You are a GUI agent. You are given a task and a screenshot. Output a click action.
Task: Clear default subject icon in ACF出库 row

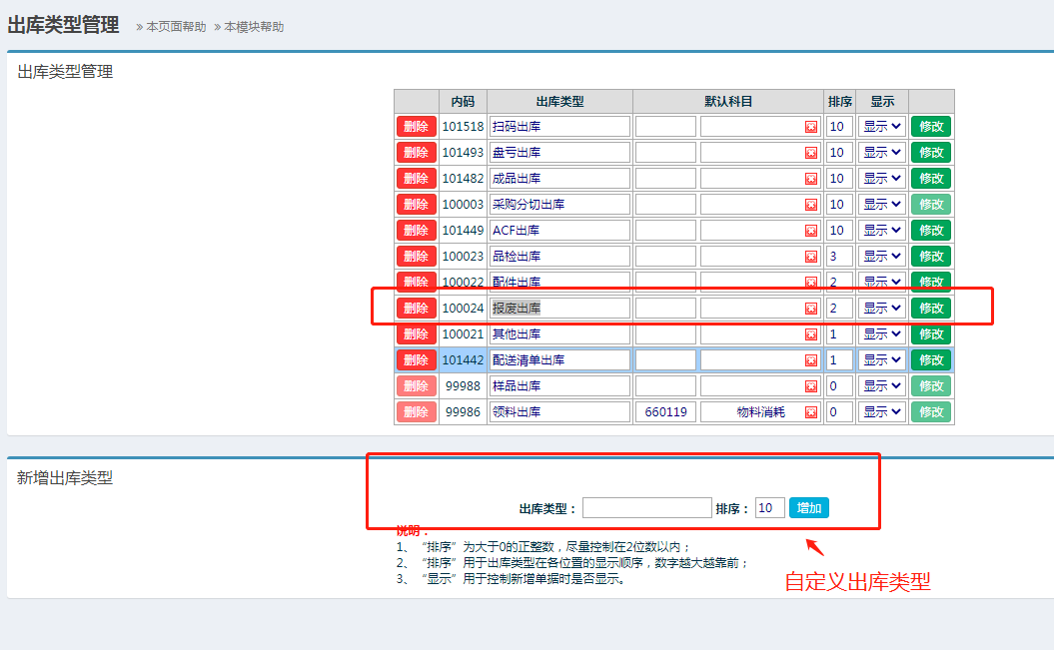(811, 231)
